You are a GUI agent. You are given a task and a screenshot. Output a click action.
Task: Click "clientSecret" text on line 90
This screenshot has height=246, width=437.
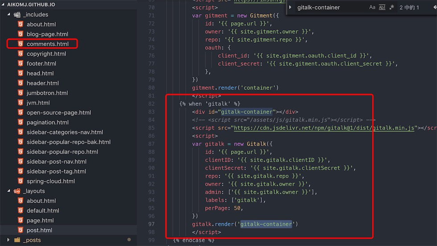(x=224, y=168)
